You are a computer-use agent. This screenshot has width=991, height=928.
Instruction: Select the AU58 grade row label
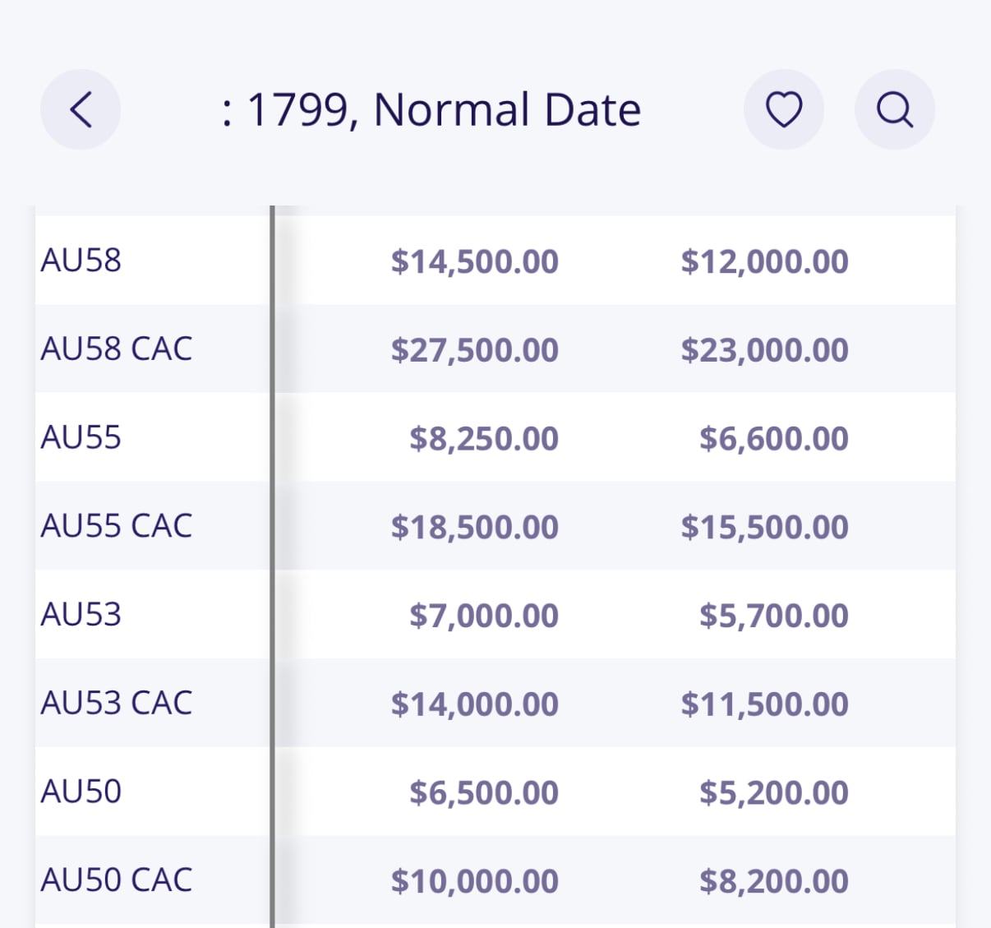tap(81, 261)
